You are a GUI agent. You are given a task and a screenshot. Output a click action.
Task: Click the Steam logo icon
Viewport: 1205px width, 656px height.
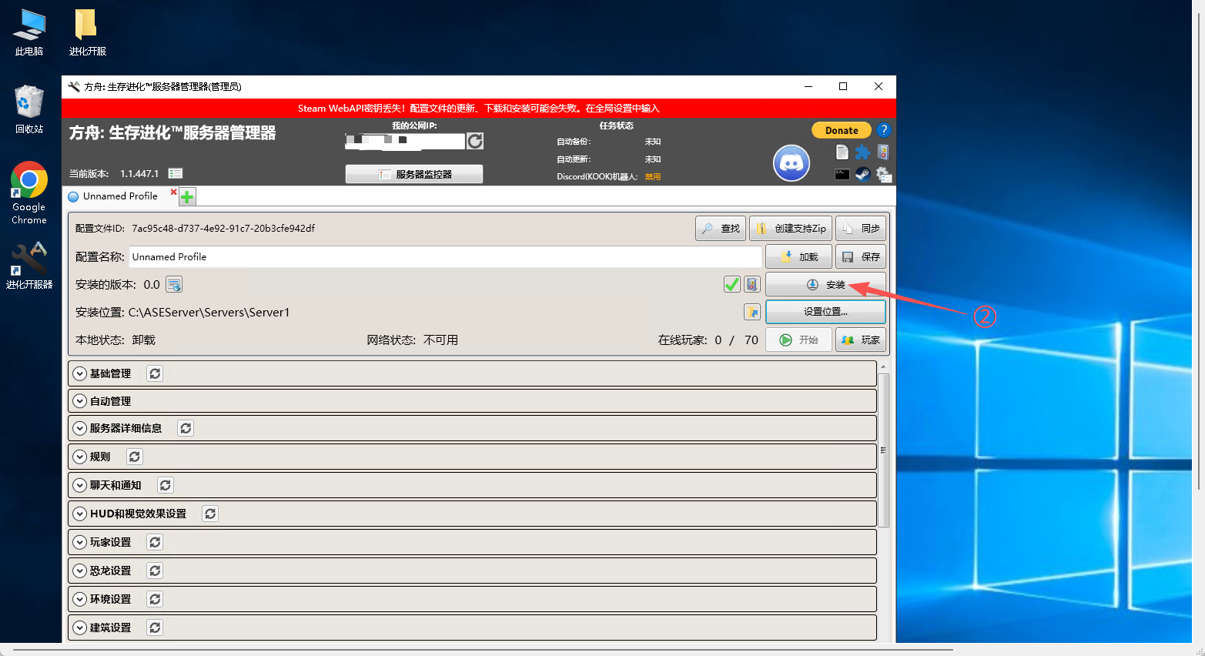(x=863, y=175)
